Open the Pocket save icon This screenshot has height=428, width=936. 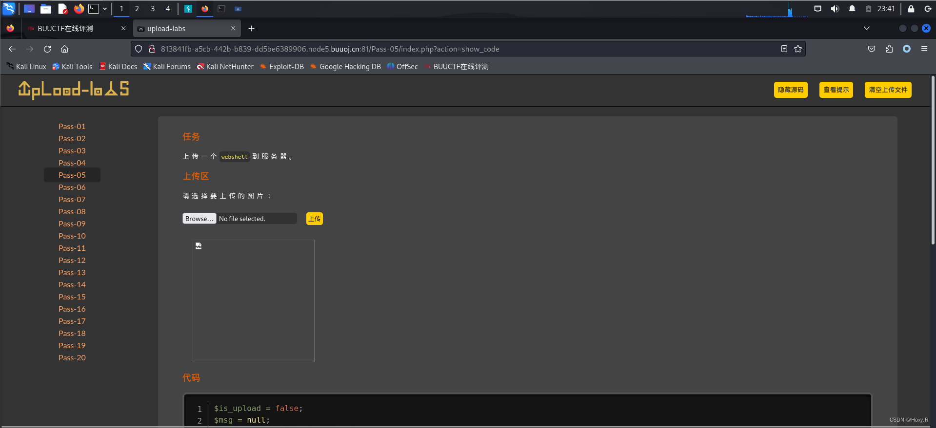[872, 49]
